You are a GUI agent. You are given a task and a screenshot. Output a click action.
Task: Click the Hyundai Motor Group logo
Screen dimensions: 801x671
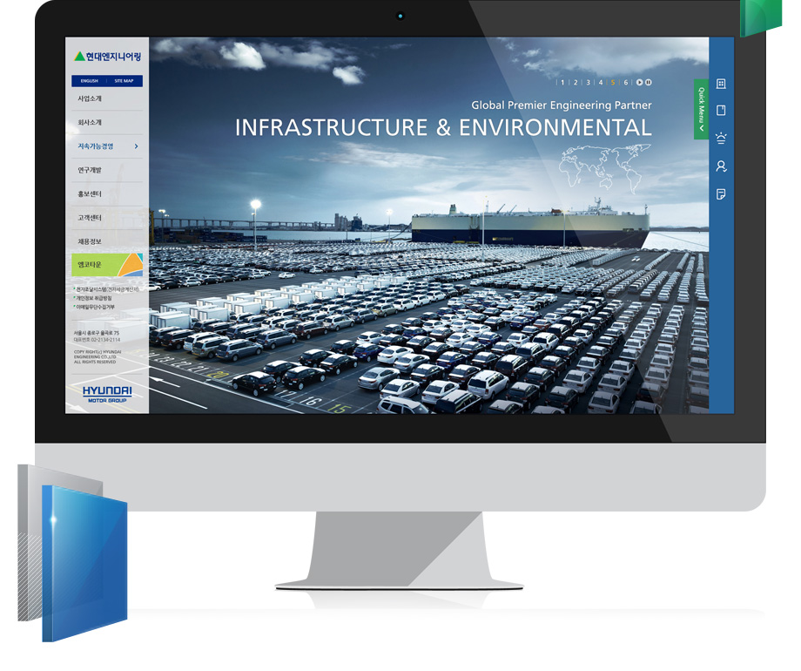[107, 394]
